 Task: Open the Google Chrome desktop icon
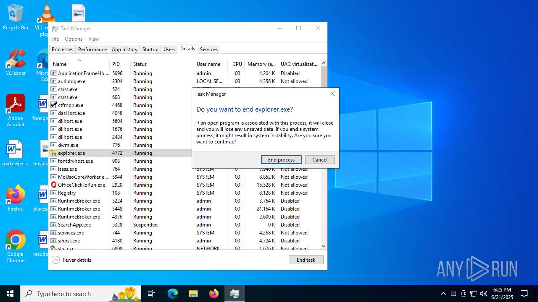(x=16, y=247)
